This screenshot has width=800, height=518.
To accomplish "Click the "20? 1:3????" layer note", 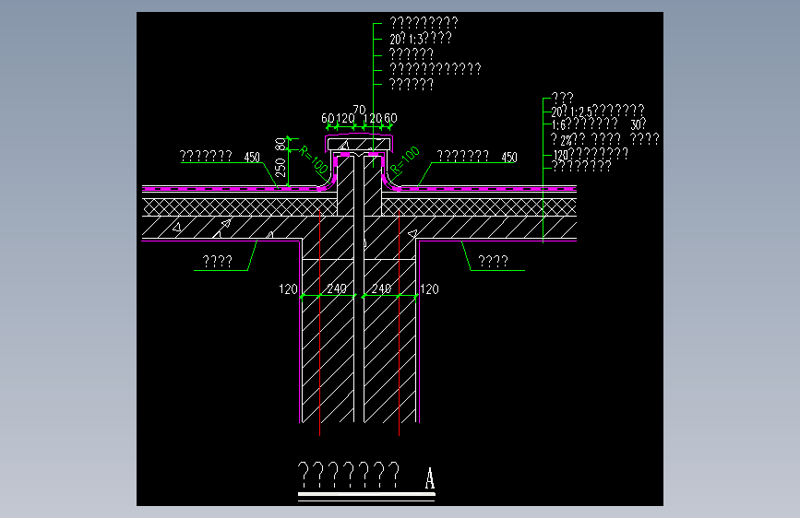I will tap(421, 39).
